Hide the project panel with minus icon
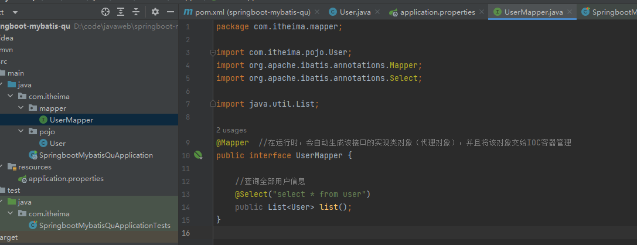 171,12
